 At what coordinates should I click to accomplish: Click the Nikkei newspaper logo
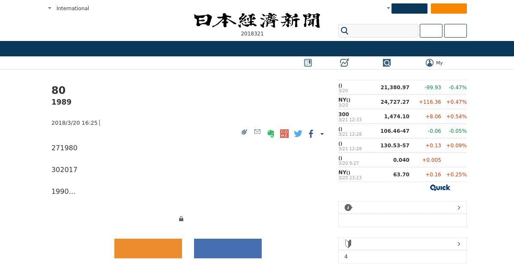coord(257,20)
